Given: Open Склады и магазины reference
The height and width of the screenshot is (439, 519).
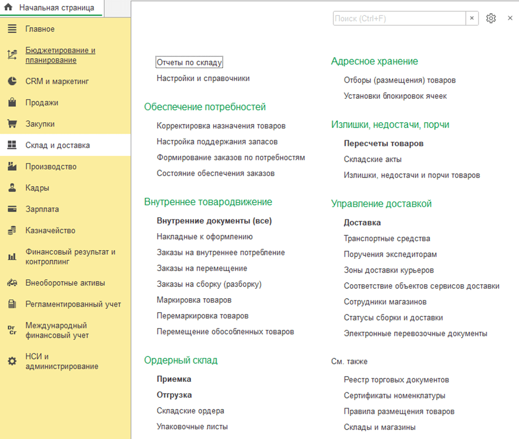Looking at the screenshot, I should tap(379, 427).
